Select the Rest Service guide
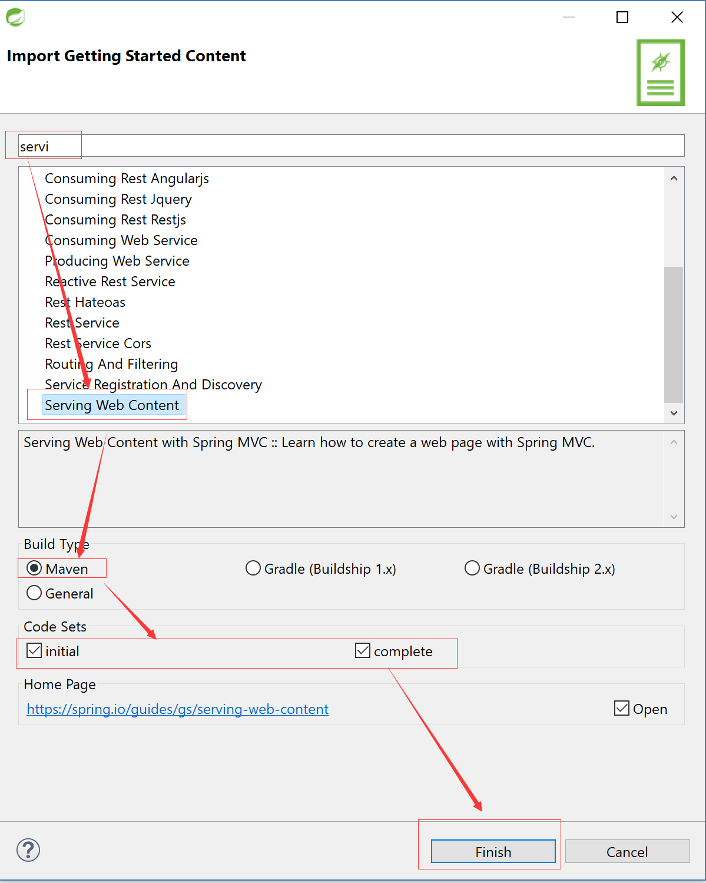Screen dimensions: 706x883 pos(82,323)
